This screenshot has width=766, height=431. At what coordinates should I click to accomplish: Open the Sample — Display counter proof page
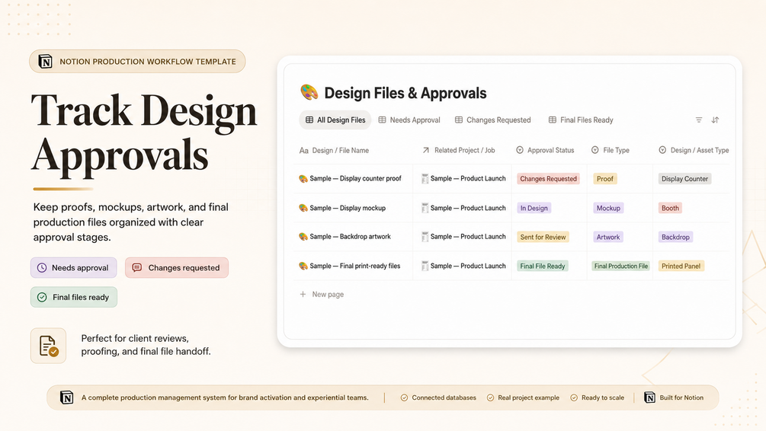coord(356,179)
